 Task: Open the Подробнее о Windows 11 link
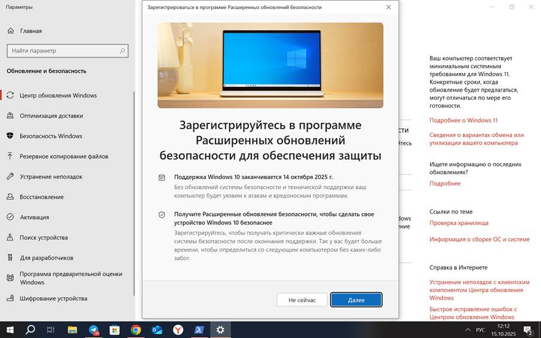coord(463,120)
